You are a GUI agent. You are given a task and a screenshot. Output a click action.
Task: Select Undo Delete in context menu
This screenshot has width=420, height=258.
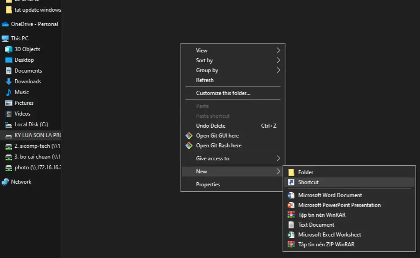tap(211, 126)
